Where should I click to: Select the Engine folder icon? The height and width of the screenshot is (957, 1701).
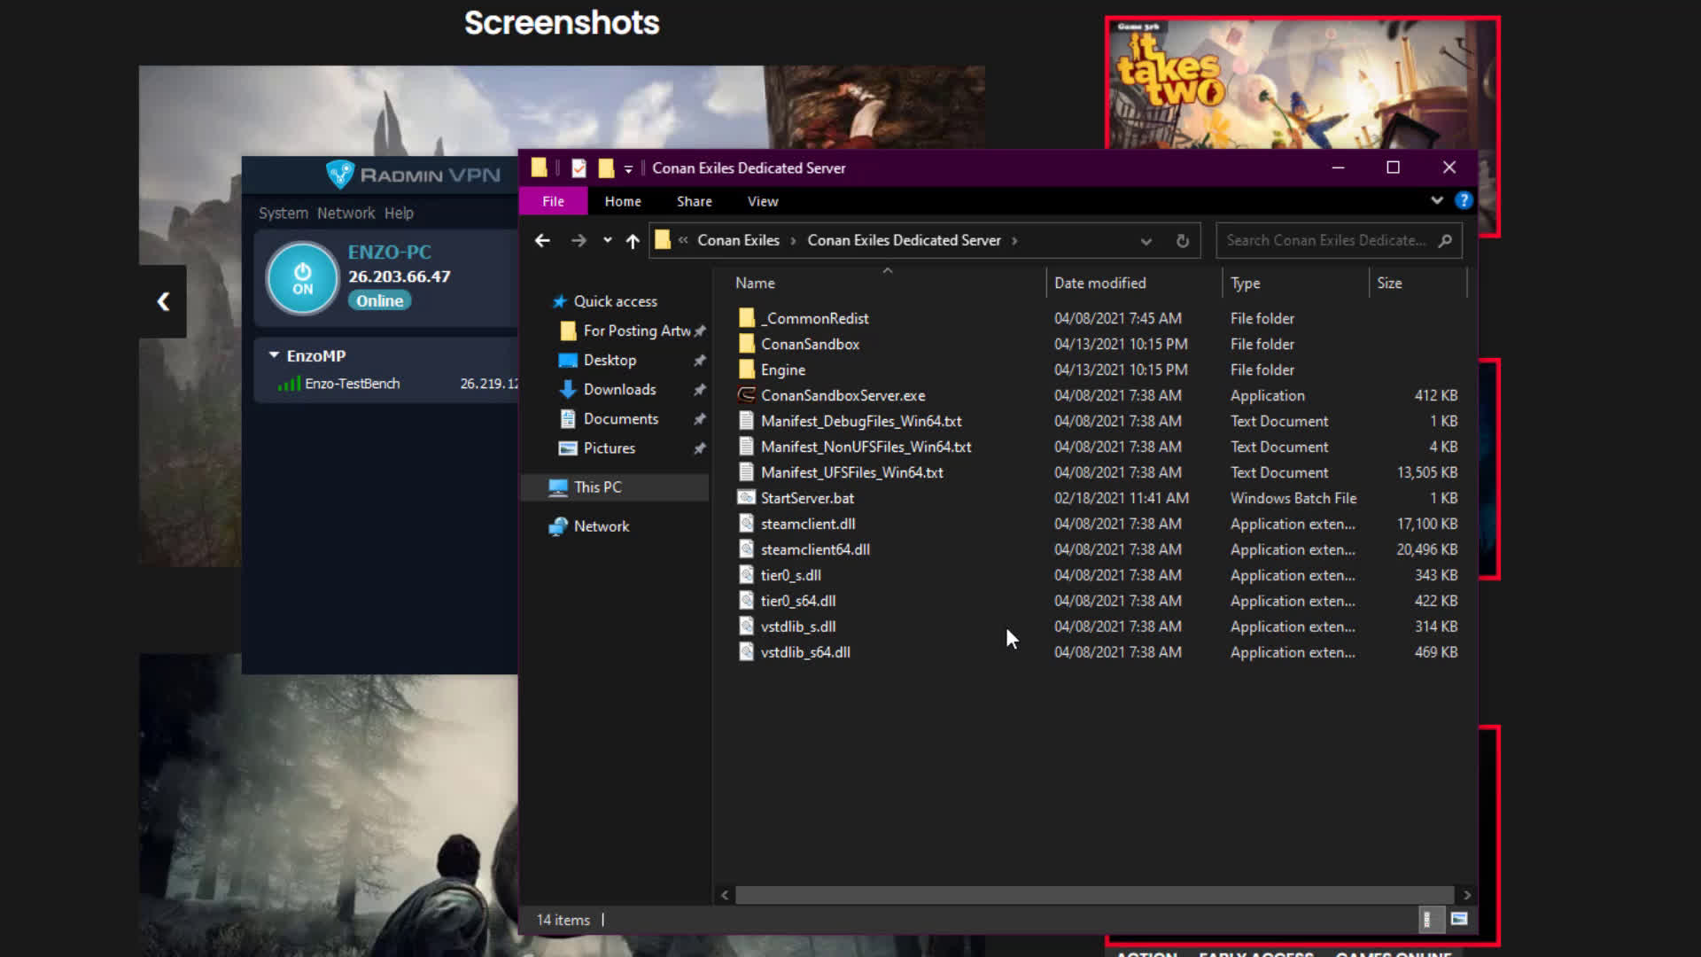[x=747, y=370]
